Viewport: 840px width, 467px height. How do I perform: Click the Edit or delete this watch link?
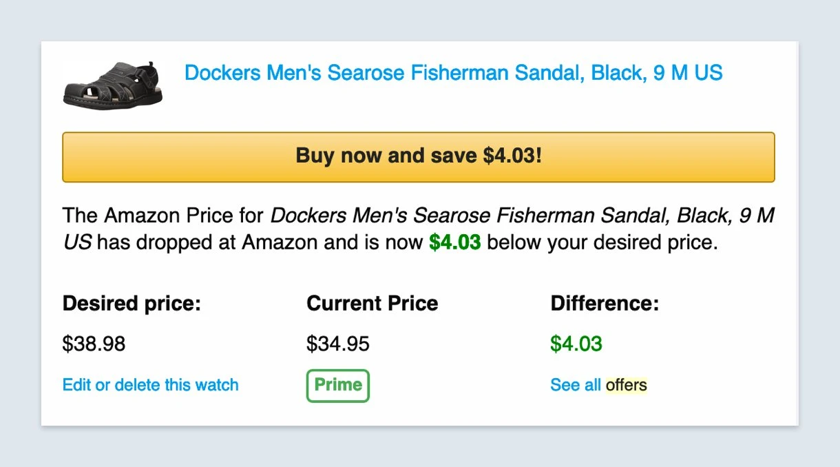point(150,384)
